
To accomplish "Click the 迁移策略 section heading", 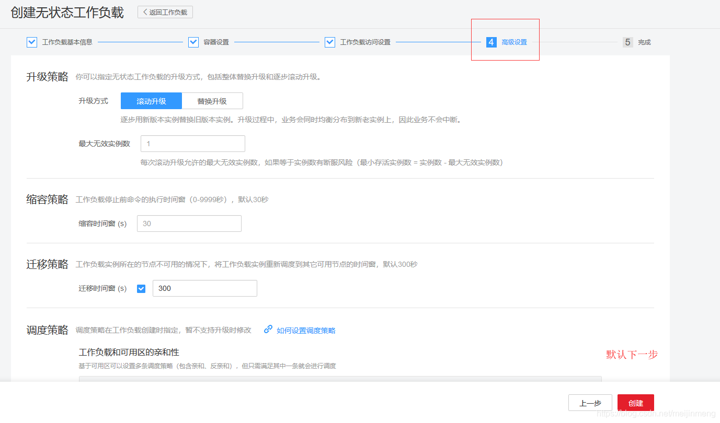I will [48, 264].
